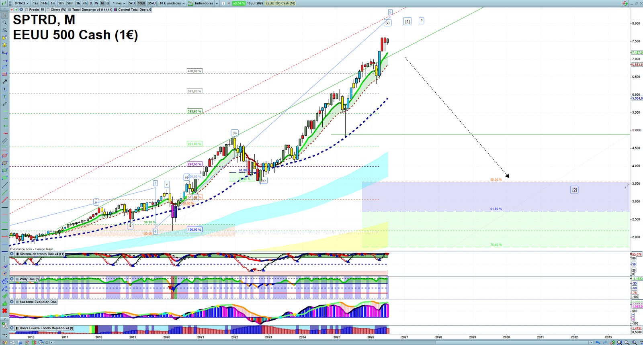The width and height of the screenshot is (643, 345).
Task: Select the [2] wave label on chart
Action: (x=574, y=190)
